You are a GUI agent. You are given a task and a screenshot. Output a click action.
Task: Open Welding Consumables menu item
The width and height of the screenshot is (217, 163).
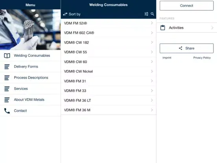[x=30, y=56]
